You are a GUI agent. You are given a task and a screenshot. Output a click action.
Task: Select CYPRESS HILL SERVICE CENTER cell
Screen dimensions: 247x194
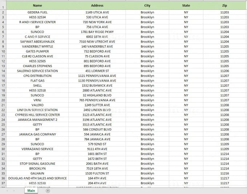[x=37, y=115]
